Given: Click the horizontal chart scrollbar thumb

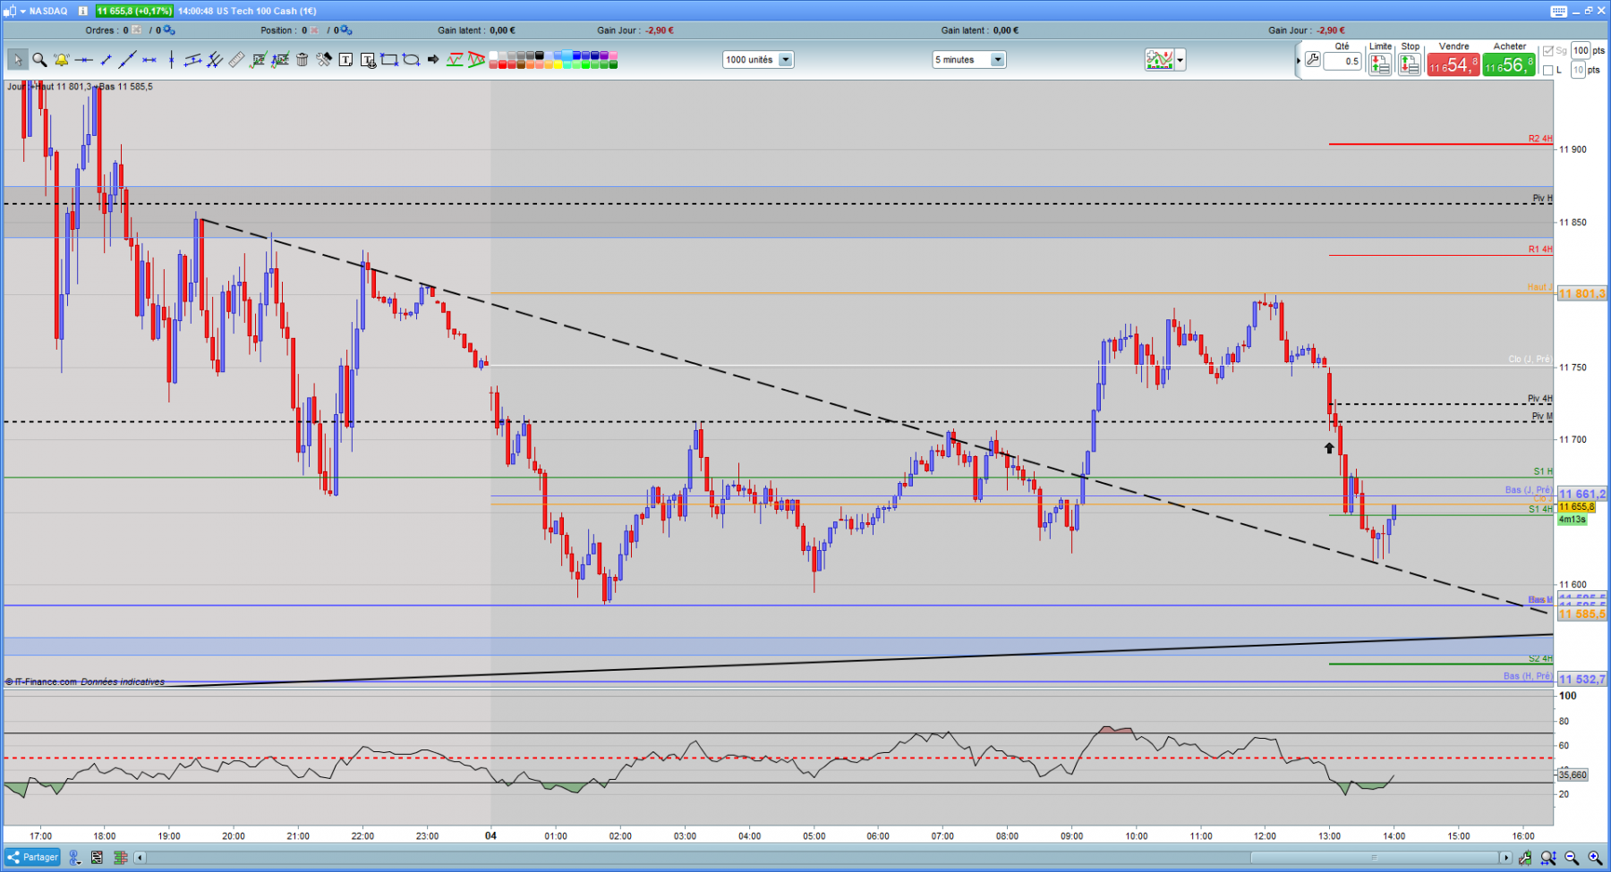Looking at the screenshot, I should click(x=1374, y=858).
